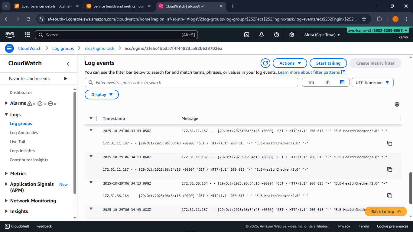Viewport: 413px width, 232px height.
Task: Open the Learn more about filter patterns link
Action: click(309, 72)
